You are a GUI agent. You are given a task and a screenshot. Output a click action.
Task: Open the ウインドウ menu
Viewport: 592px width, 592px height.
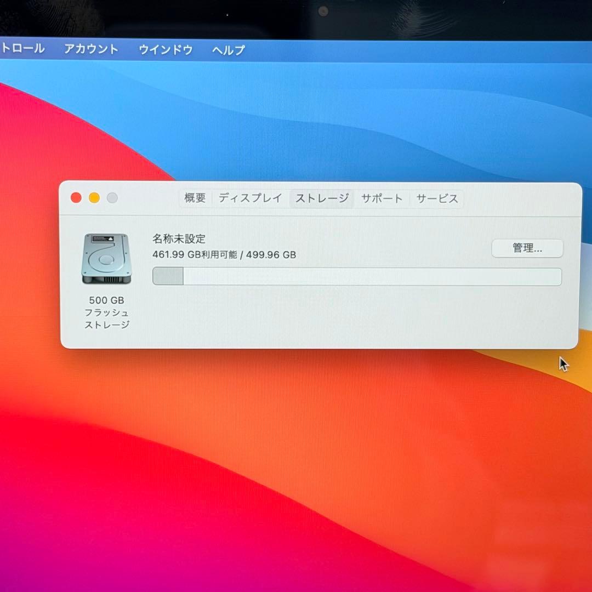coord(165,50)
